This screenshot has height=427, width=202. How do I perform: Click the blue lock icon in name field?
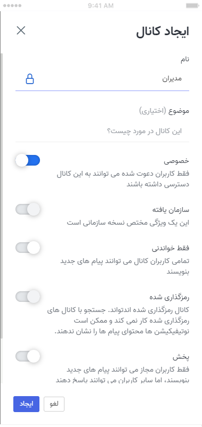click(30, 79)
